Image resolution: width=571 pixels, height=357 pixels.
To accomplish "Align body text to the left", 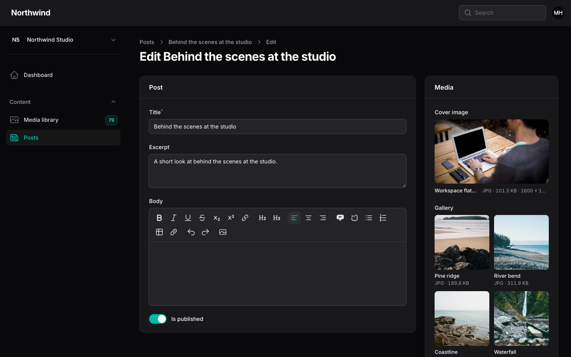I will [294, 218].
